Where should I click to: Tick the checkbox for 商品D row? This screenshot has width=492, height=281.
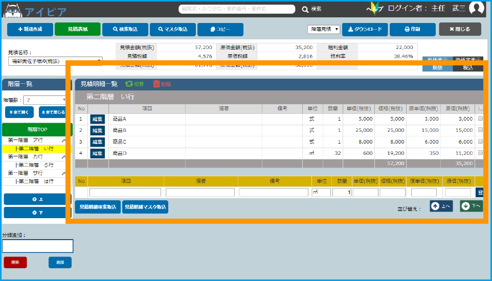pos(480,153)
